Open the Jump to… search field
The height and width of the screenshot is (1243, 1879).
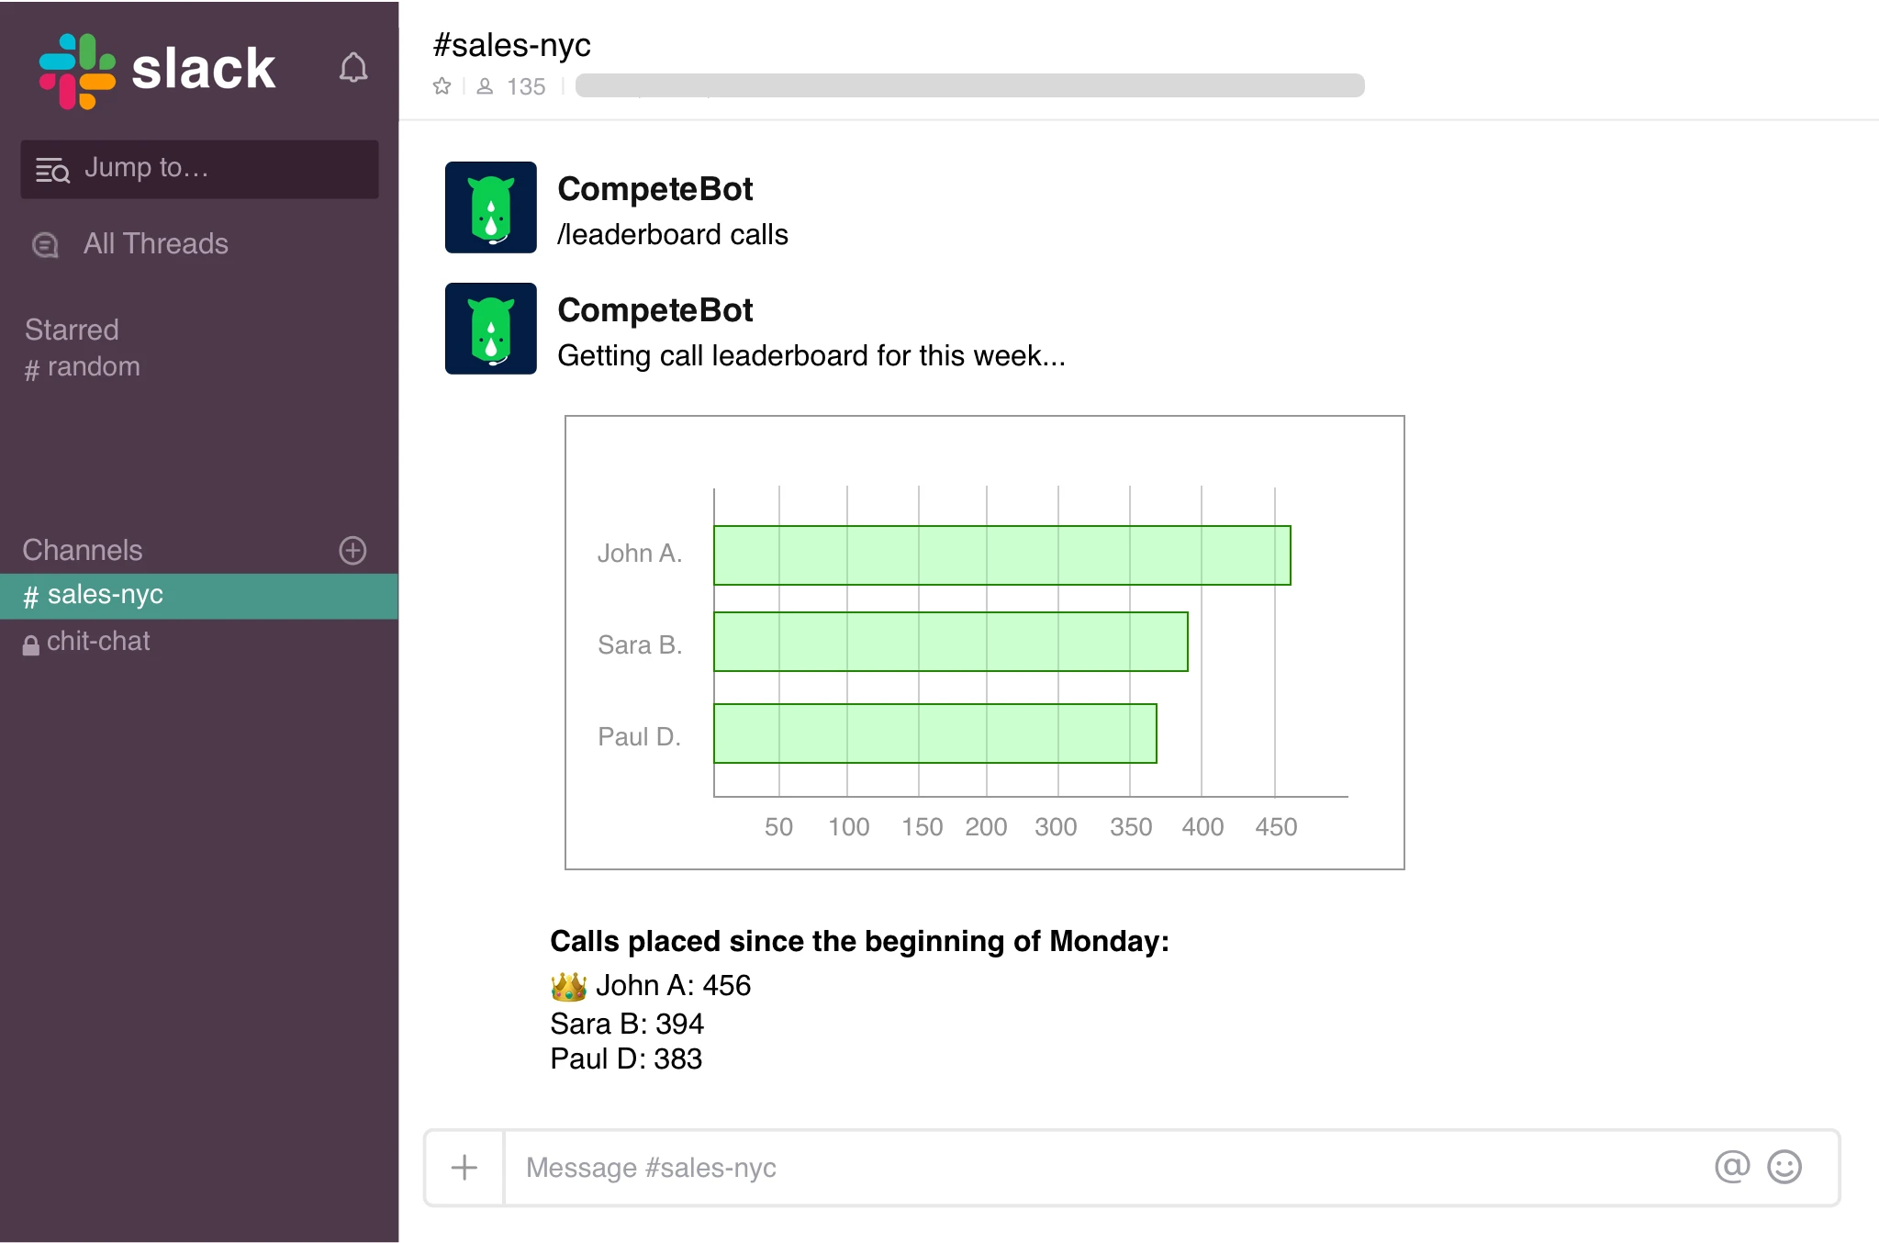(x=199, y=169)
